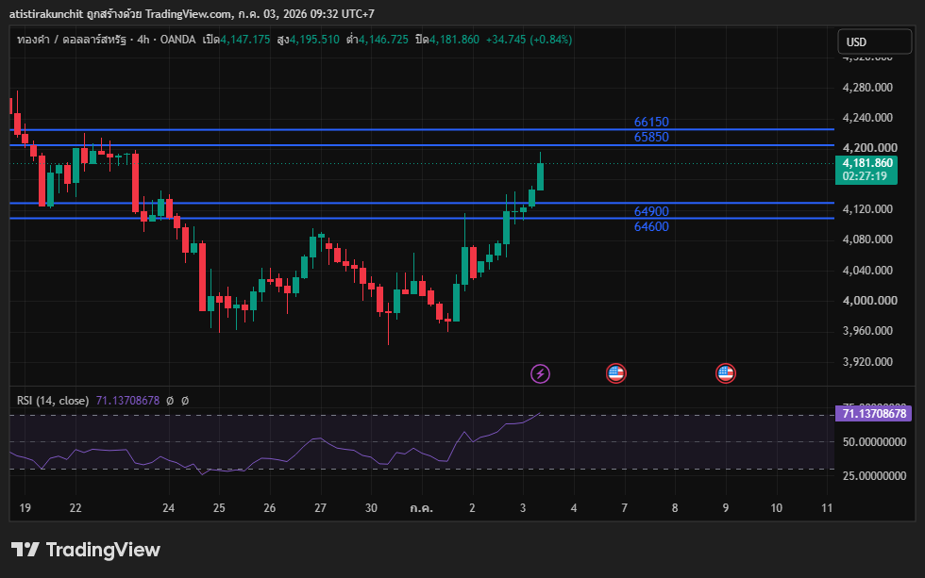Click date 11 on time axis
Image resolution: width=925 pixels, height=578 pixels.
[x=827, y=508]
